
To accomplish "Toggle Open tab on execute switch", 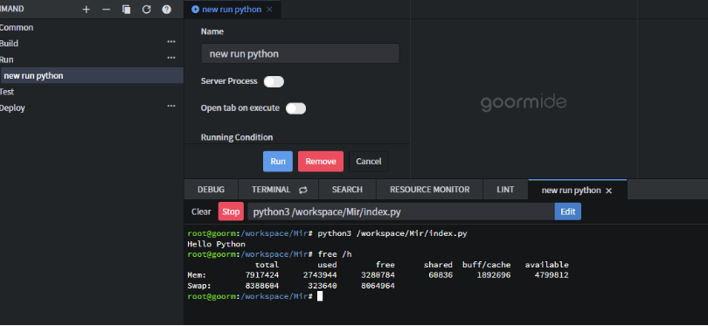I will tap(295, 108).
